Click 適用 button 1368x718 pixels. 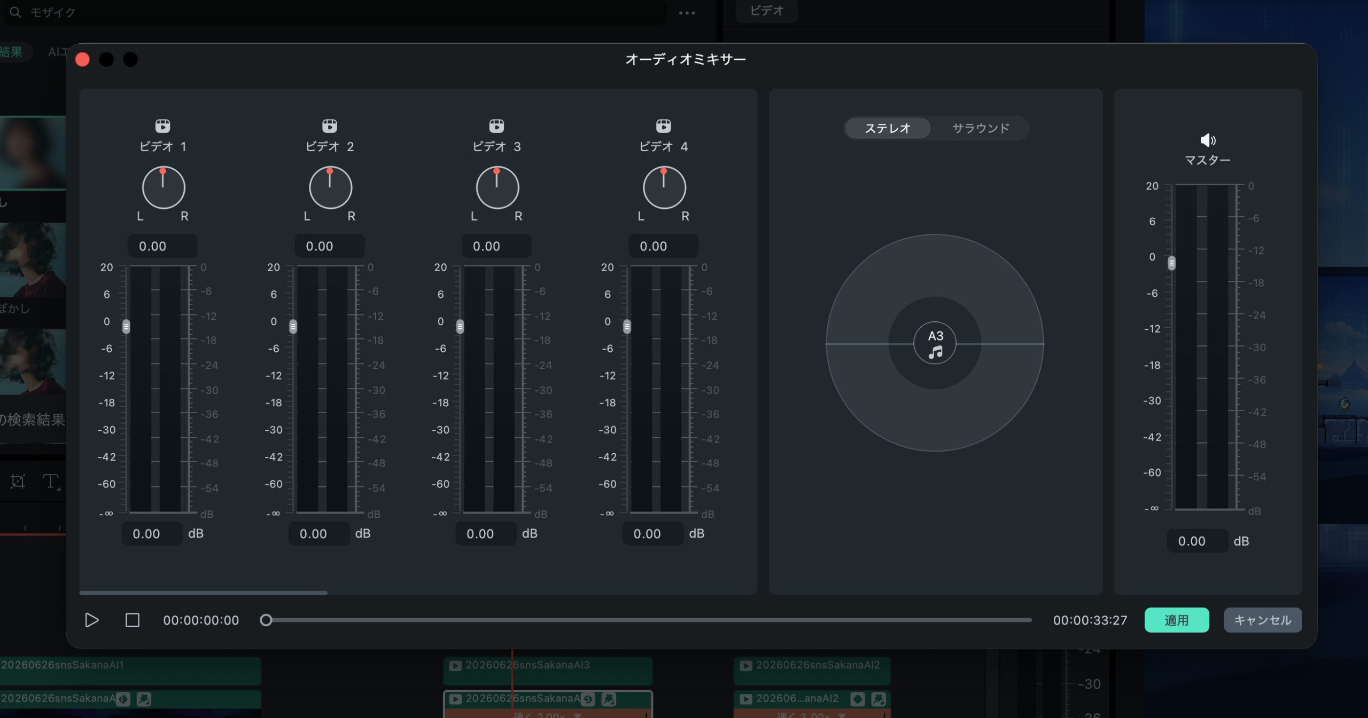1177,620
